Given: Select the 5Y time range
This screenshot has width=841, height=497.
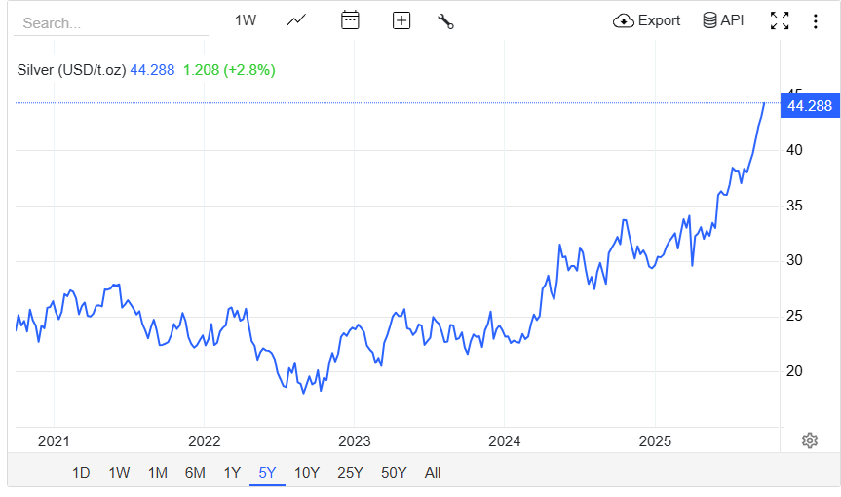Looking at the screenshot, I should 267,473.
